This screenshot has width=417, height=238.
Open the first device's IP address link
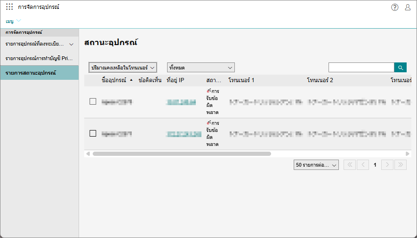(x=181, y=101)
